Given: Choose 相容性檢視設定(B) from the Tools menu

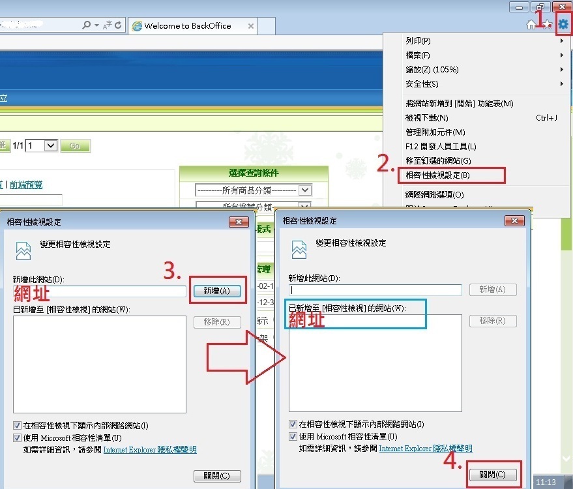Looking at the screenshot, I should [x=437, y=175].
